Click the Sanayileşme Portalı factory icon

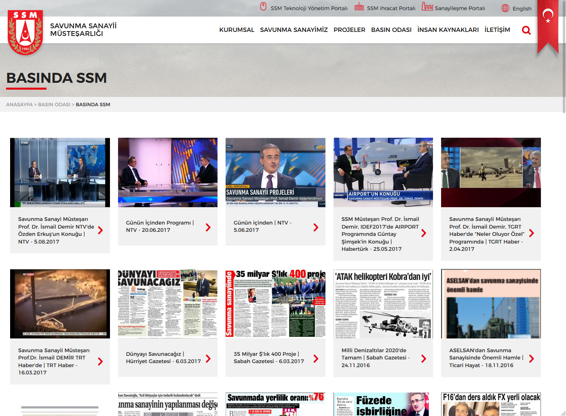427,7
